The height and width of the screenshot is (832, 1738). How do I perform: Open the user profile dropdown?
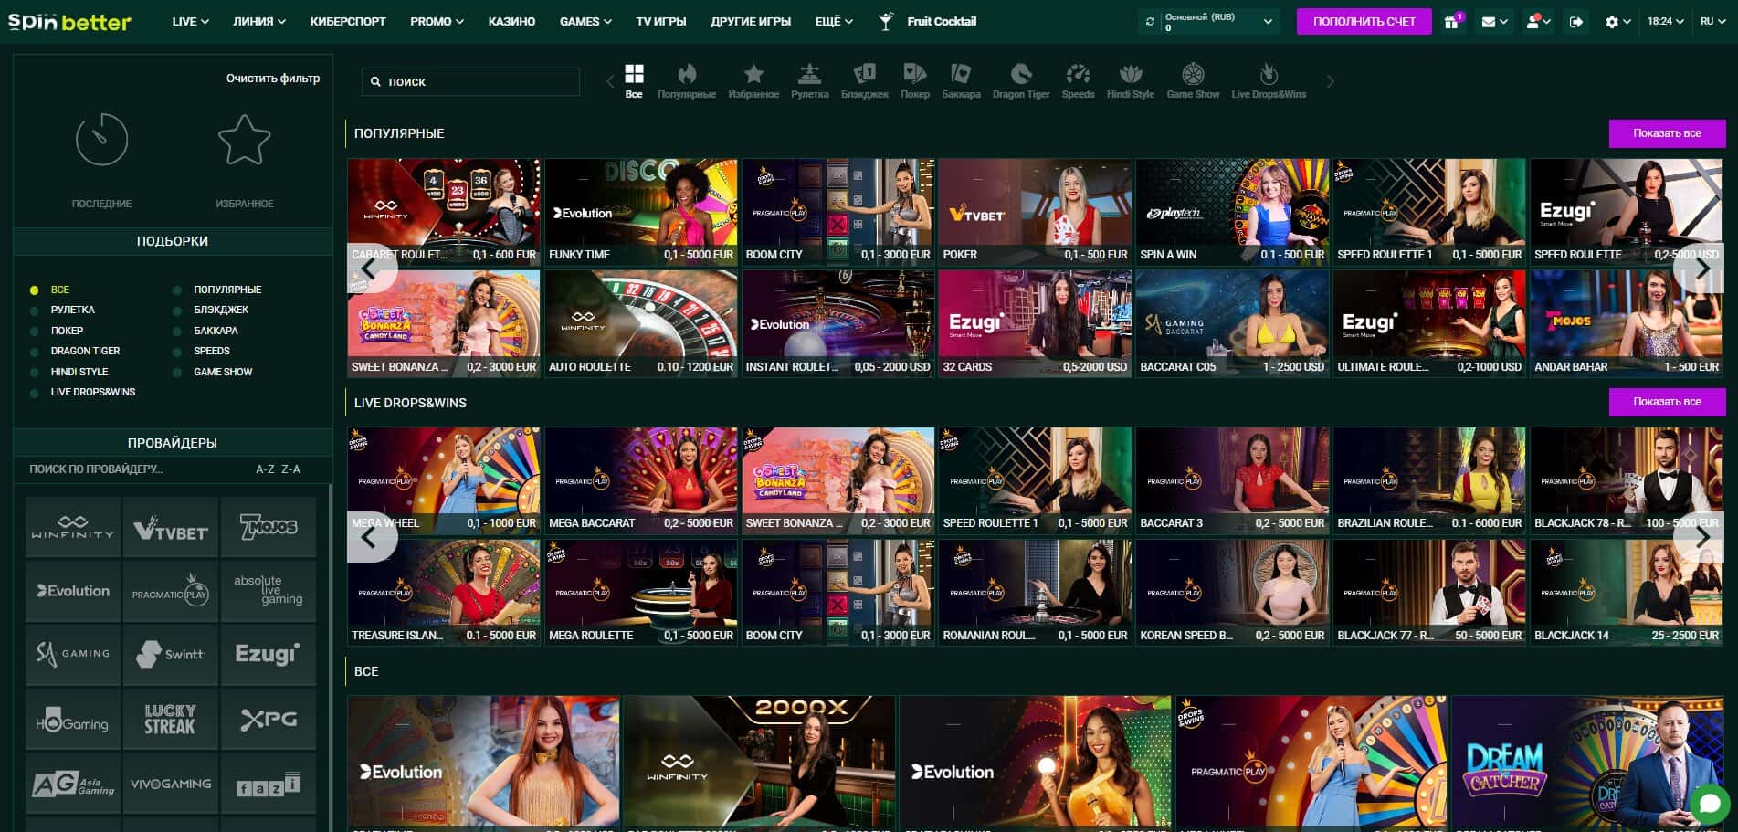(x=1538, y=21)
